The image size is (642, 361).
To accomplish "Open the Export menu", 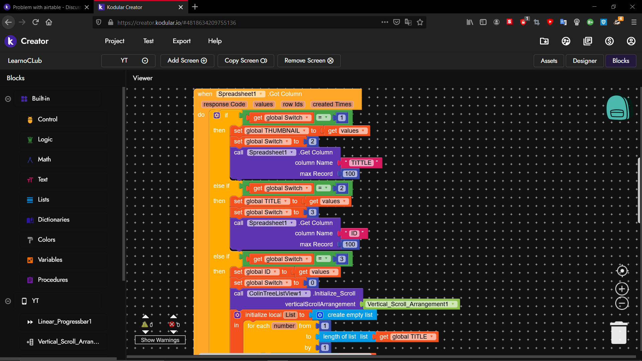I will pos(182,41).
